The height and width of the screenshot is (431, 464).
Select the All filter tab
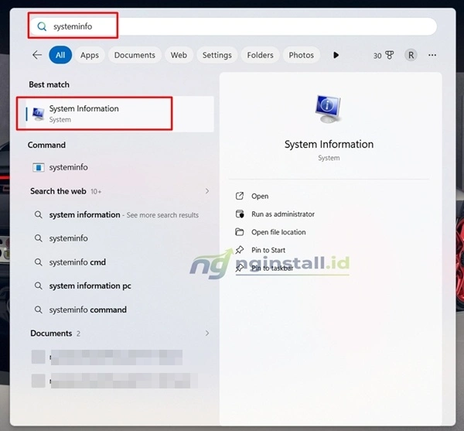point(60,55)
